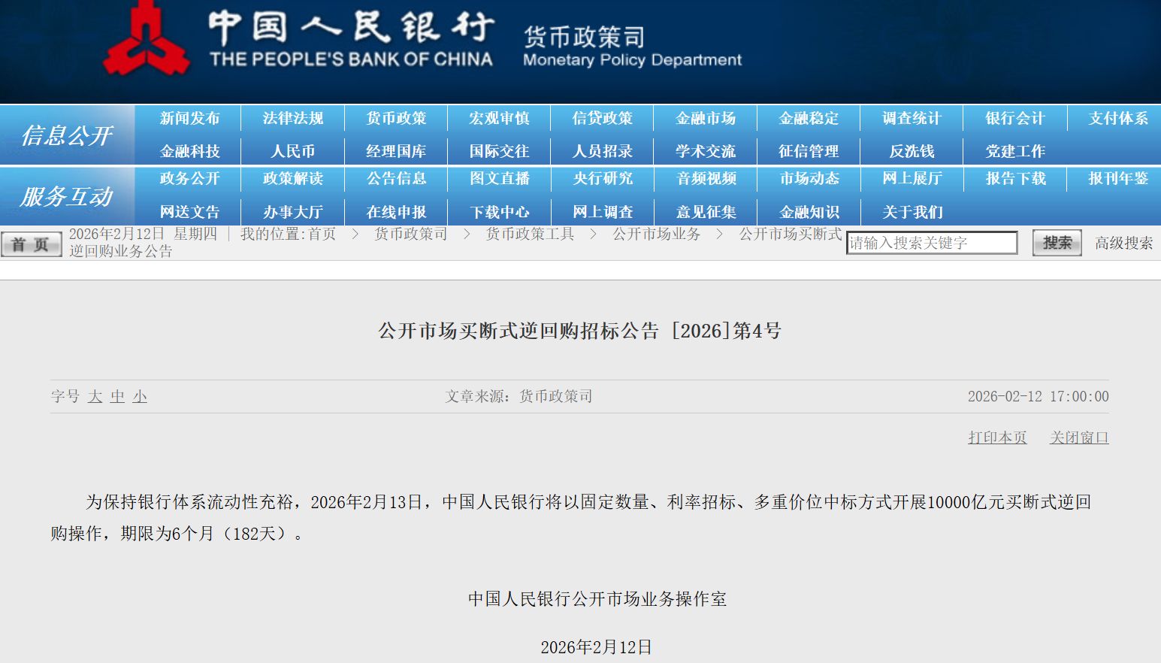Click 关闭窗口 to close the window
Screen dimensions: 1161x663
coord(1079,436)
